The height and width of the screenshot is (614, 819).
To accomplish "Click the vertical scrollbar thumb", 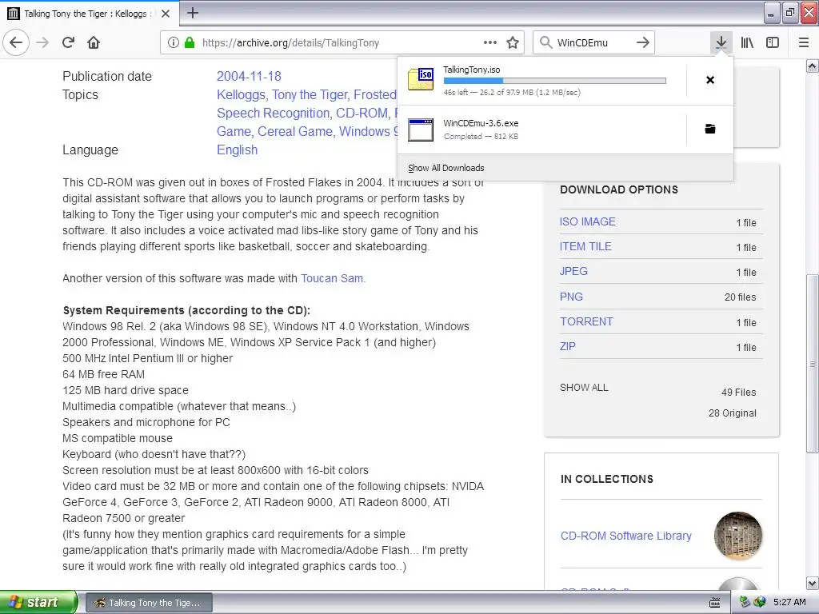I will click(x=813, y=363).
